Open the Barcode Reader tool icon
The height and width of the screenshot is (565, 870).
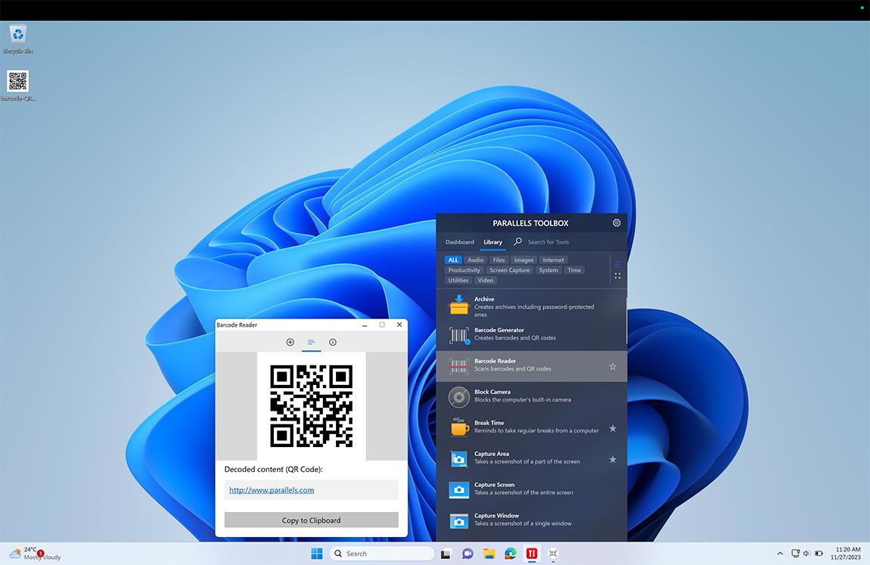[x=458, y=365]
